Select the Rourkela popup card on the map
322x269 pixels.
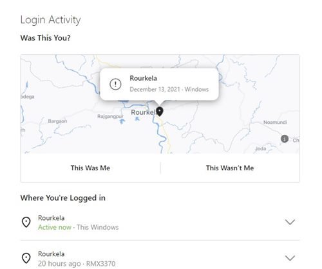click(x=159, y=85)
